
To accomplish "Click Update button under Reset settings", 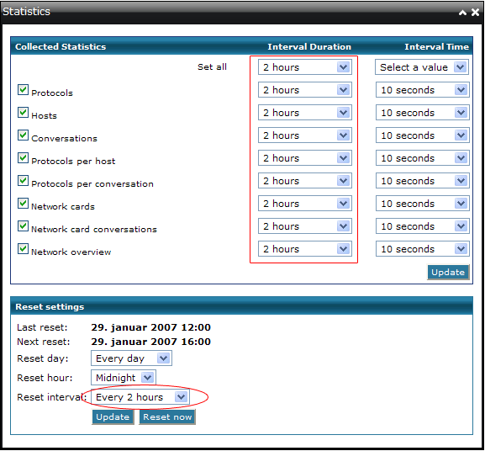I will pyautogui.click(x=113, y=417).
